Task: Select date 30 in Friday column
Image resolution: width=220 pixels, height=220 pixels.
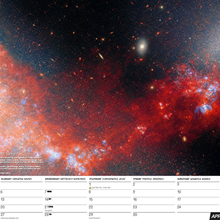Action: [x=135, y=214]
